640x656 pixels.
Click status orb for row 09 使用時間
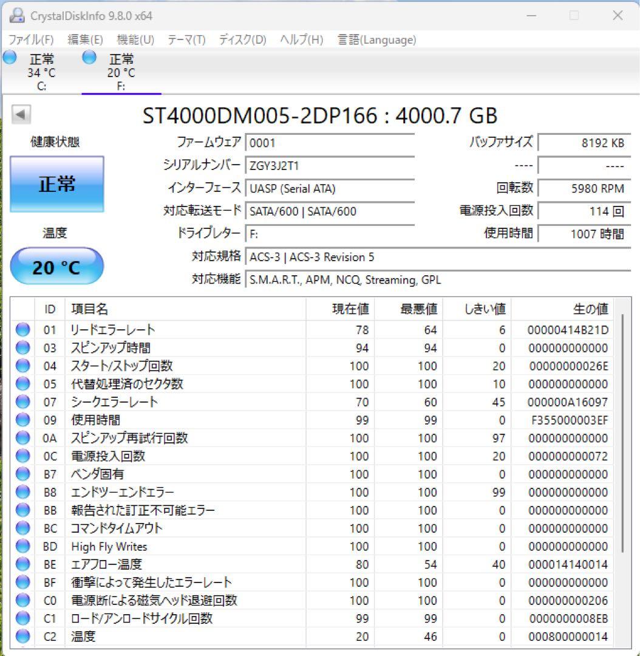23,420
